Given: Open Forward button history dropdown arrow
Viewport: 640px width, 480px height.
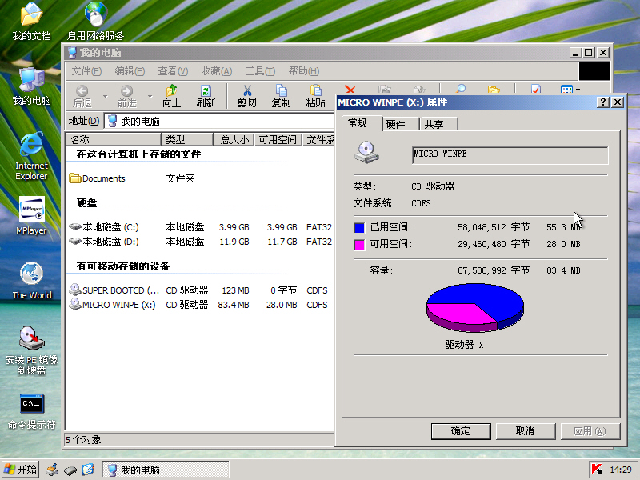Looking at the screenshot, I should click(150, 97).
